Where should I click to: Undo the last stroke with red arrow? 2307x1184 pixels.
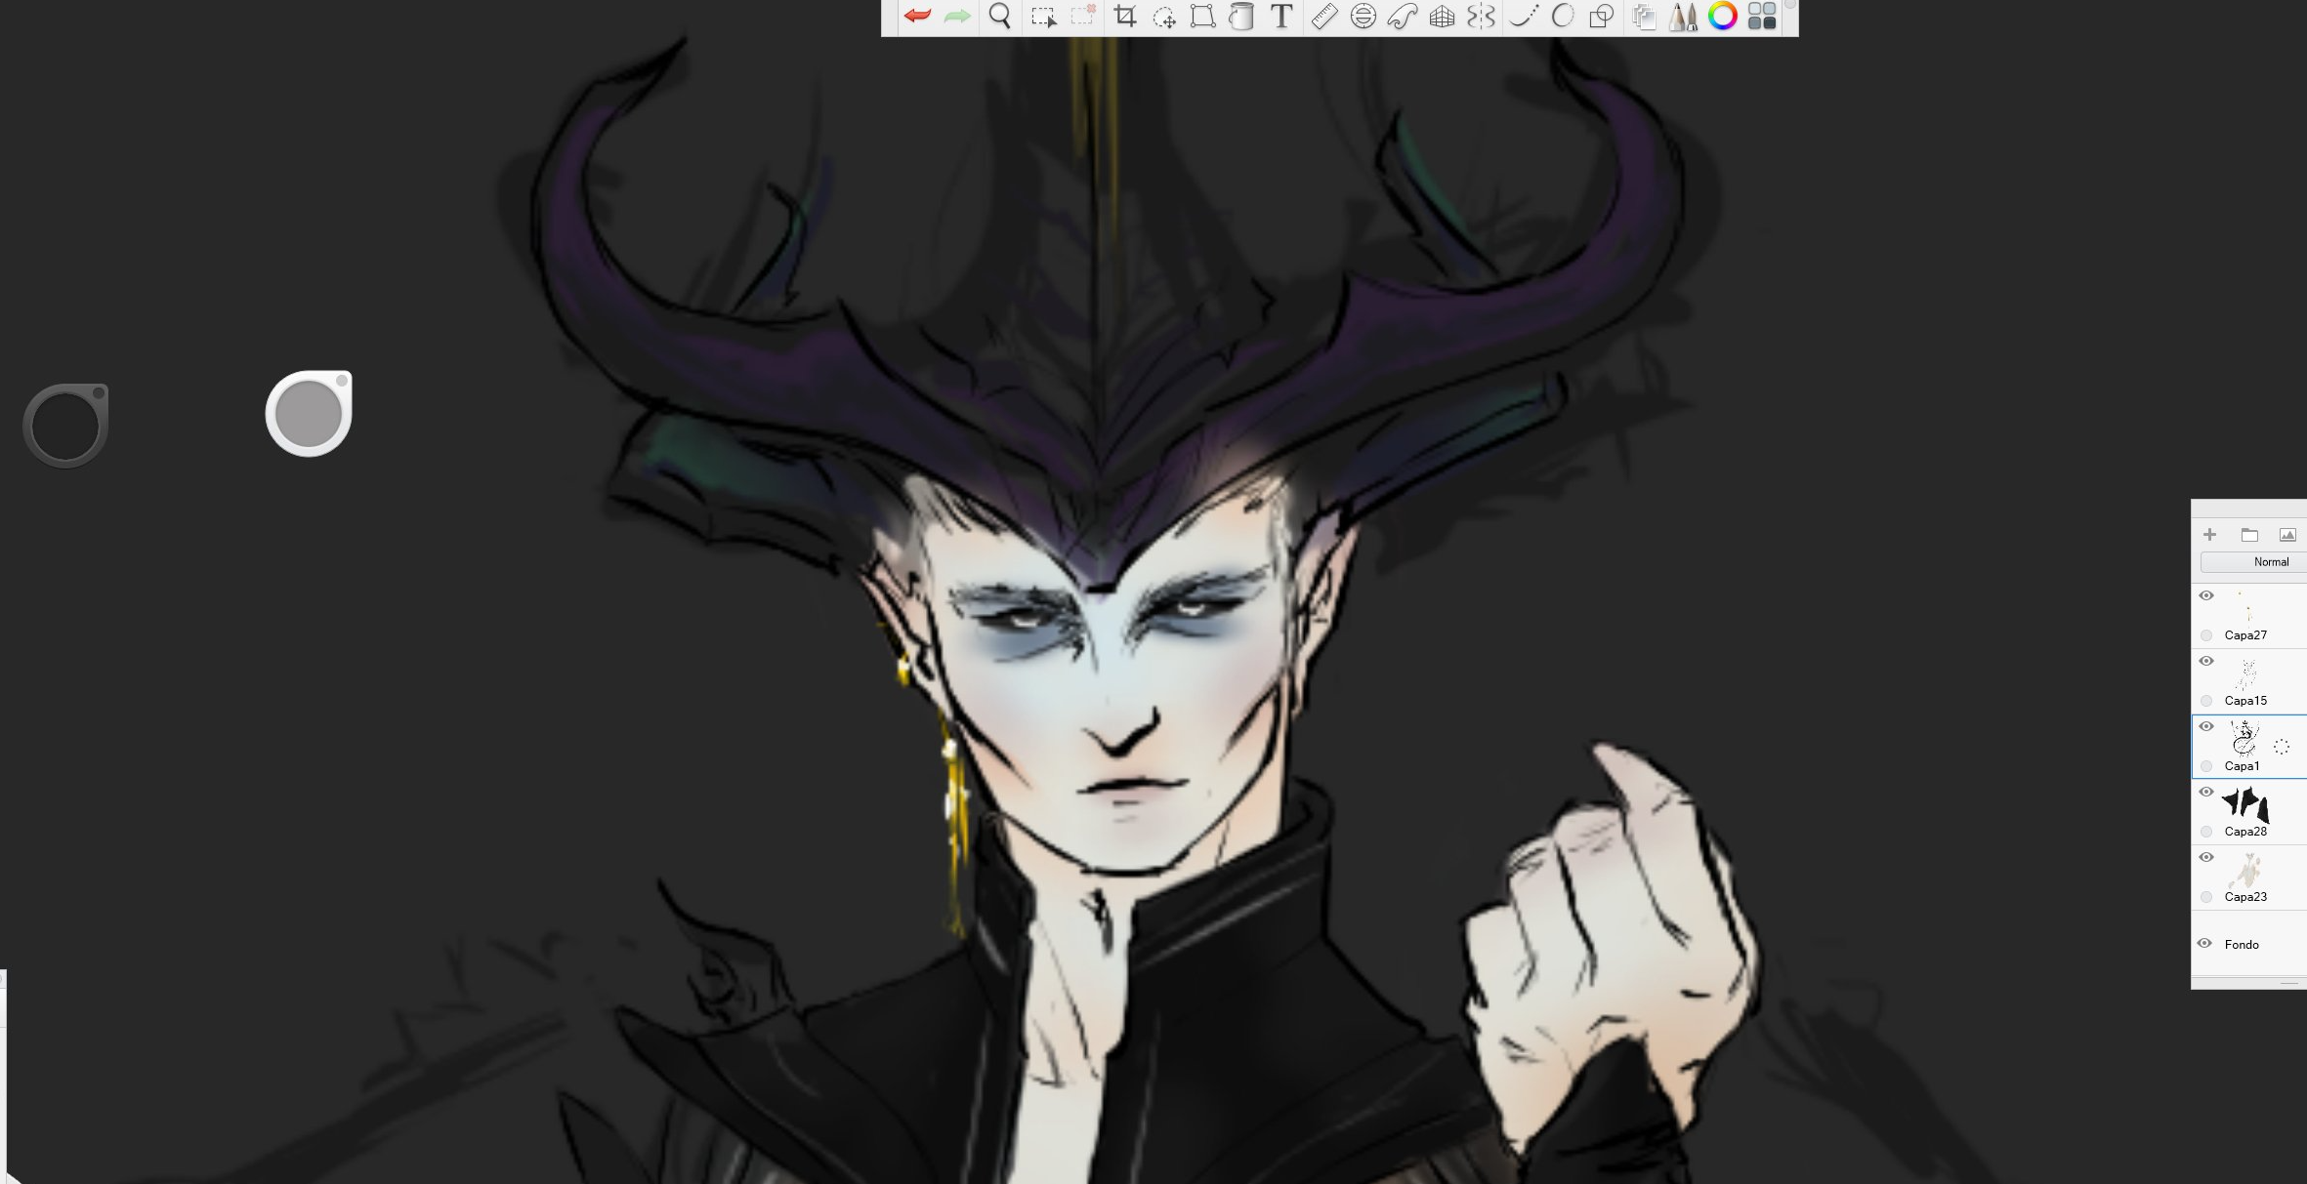tap(917, 16)
